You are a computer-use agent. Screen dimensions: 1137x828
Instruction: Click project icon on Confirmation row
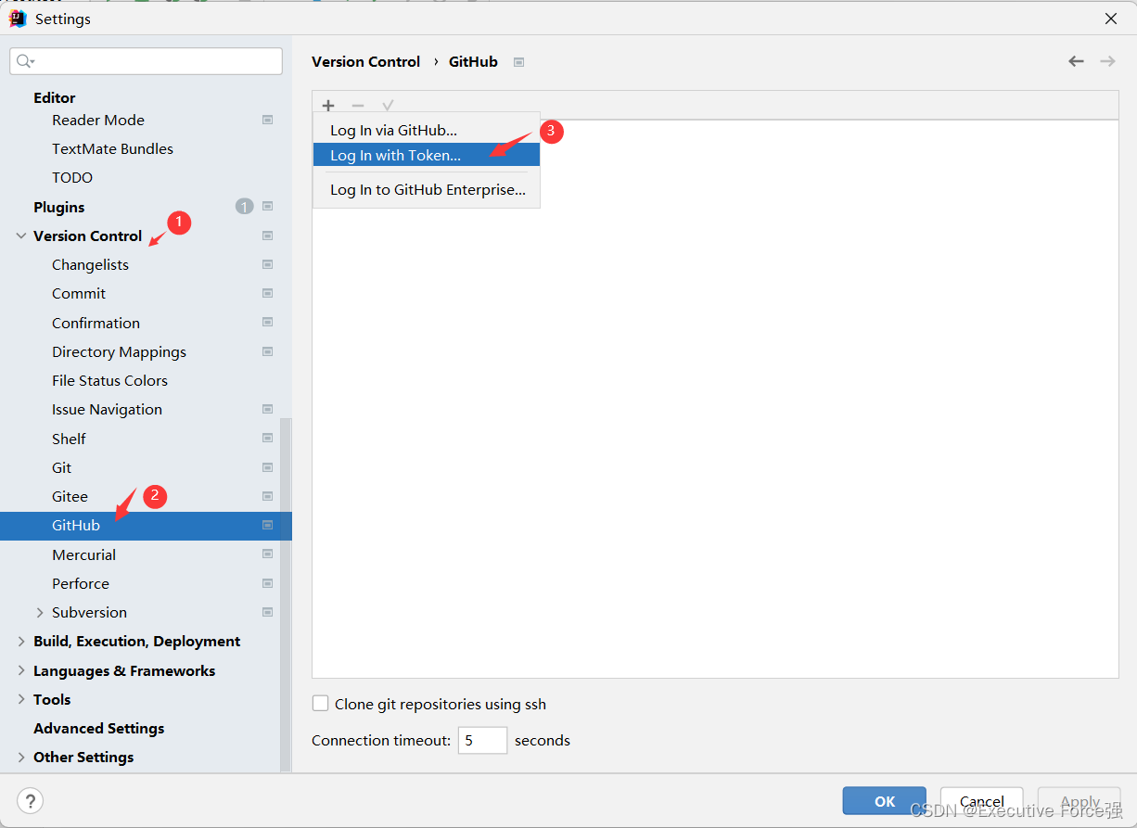[267, 322]
